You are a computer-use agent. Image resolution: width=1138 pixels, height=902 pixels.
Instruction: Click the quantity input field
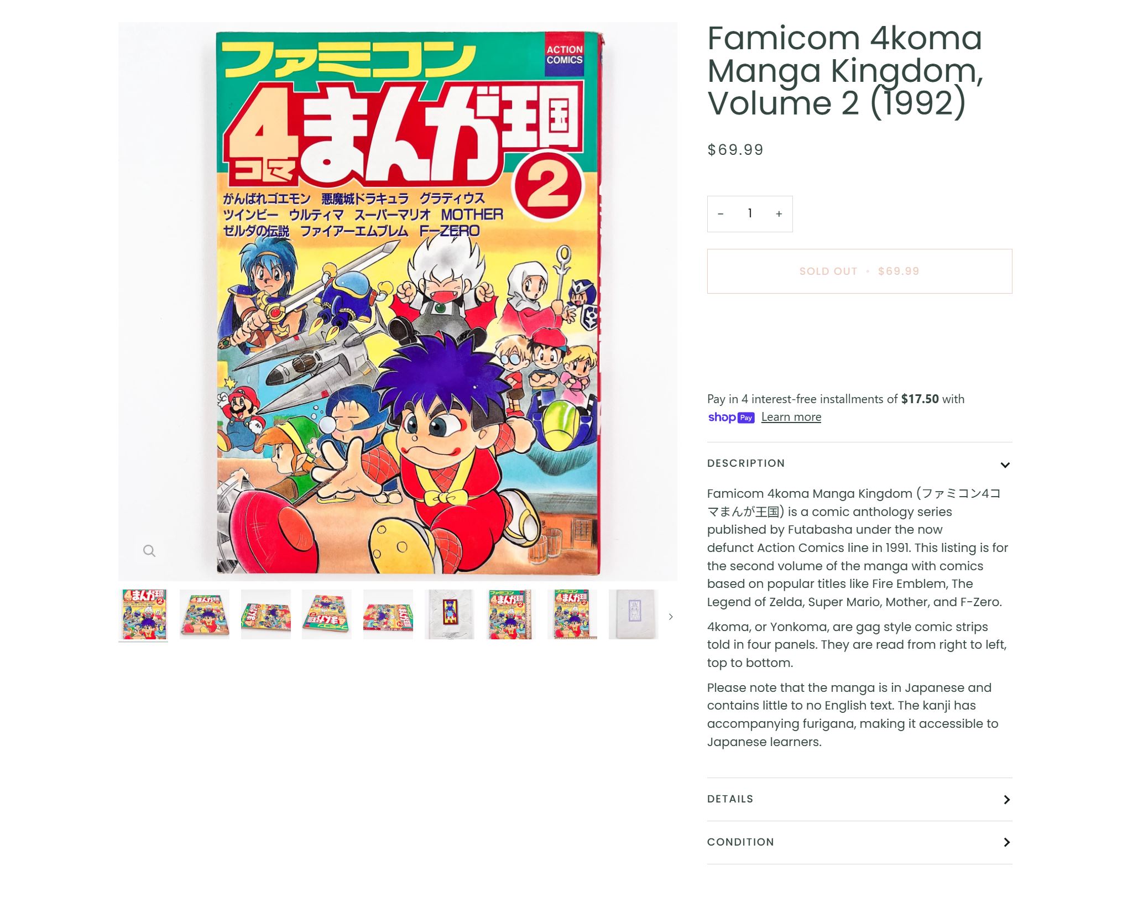750,214
